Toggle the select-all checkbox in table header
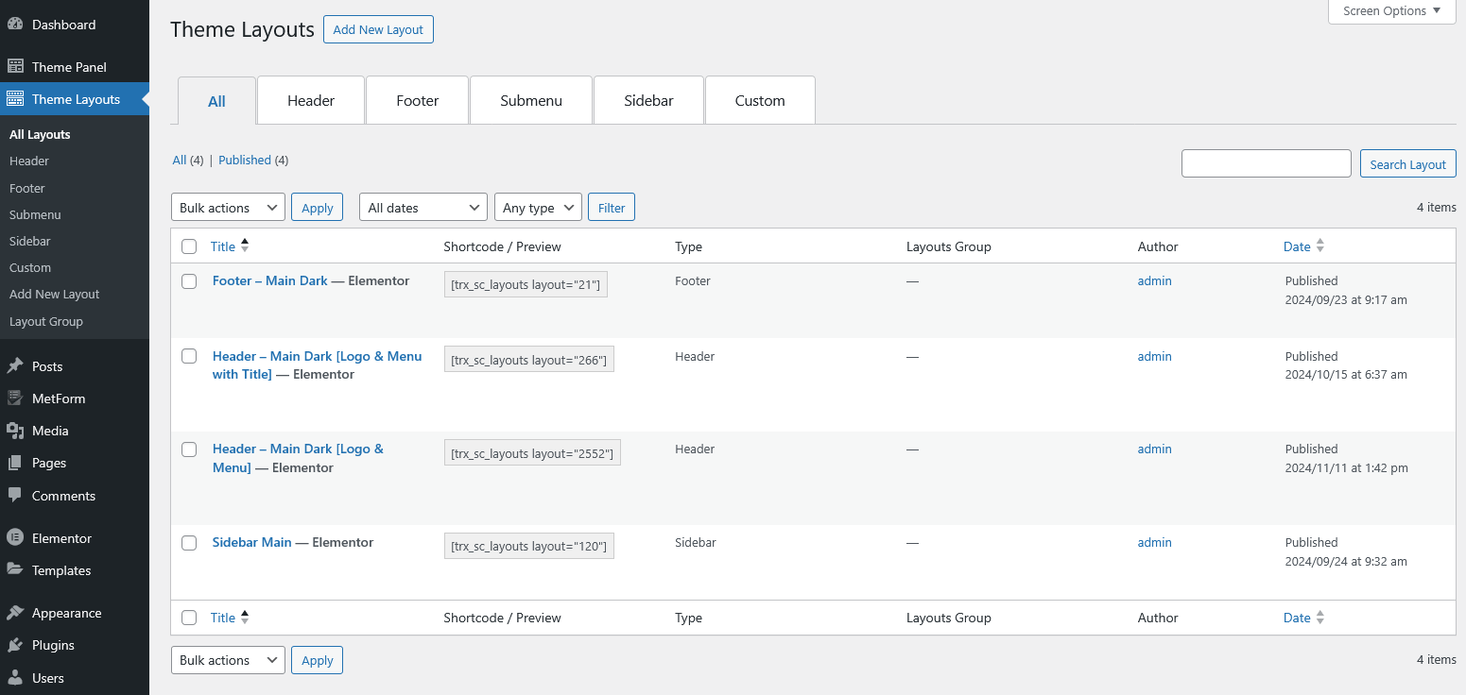The height and width of the screenshot is (695, 1466). point(189,246)
